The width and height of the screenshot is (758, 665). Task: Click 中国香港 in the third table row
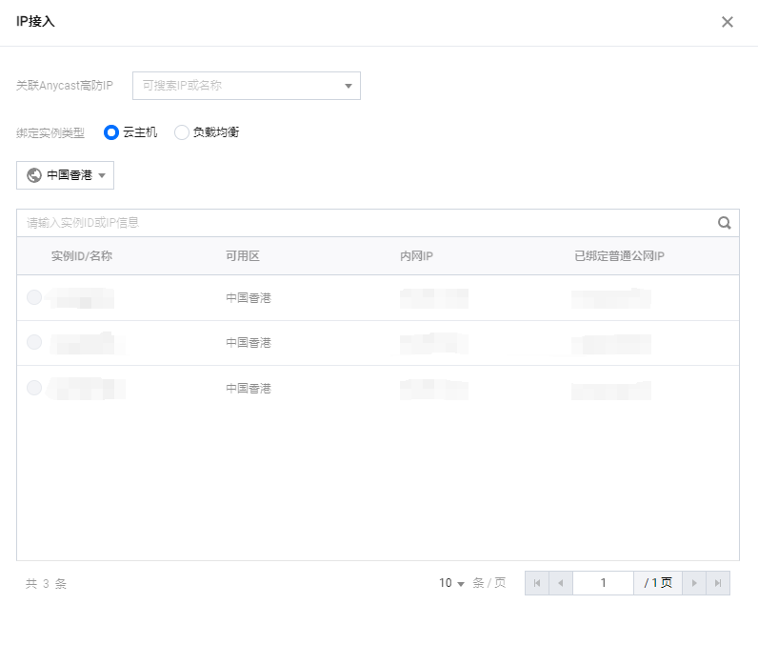[x=249, y=389]
